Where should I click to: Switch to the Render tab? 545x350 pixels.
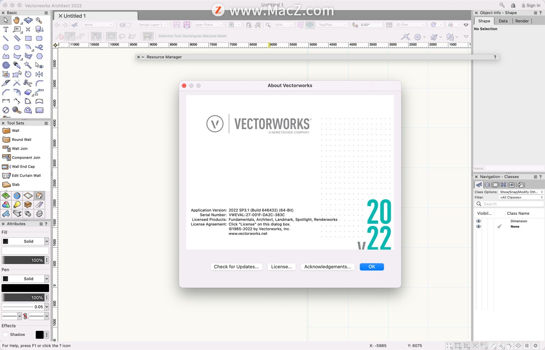point(522,21)
